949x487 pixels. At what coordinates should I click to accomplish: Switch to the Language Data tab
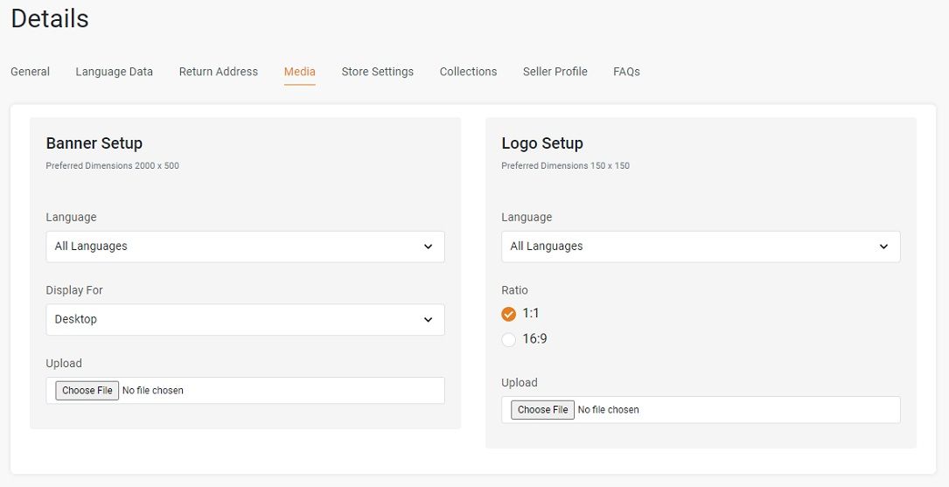pyautogui.click(x=115, y=72)
